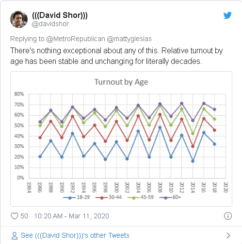This screenshot has width=242, height=244.
Task: Click the 50 likes count
Action: (x=24, y=216)
